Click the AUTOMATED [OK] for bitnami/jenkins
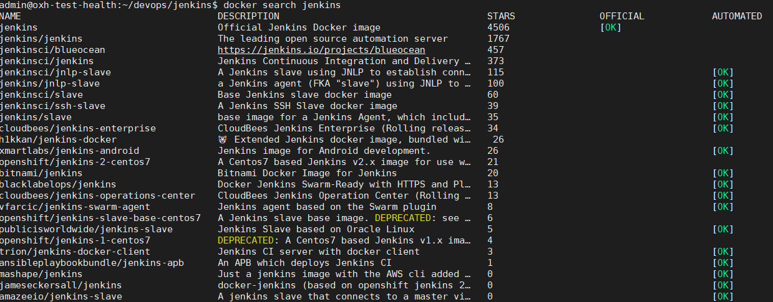The image size is (773, 302). click(723, 173)
